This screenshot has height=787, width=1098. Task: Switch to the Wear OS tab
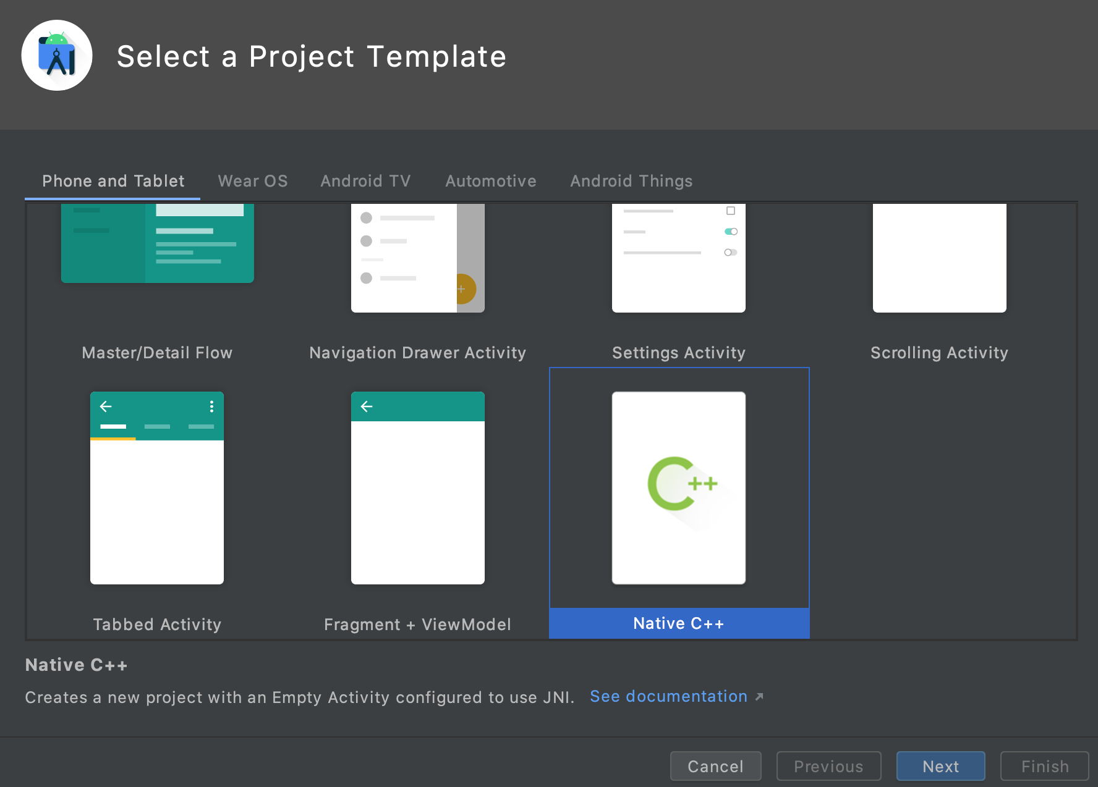[x=253, y=181]
